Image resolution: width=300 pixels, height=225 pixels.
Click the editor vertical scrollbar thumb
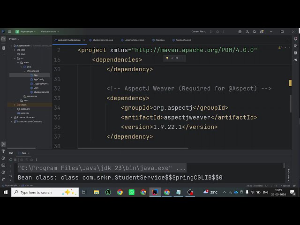[x=291, y=104]
